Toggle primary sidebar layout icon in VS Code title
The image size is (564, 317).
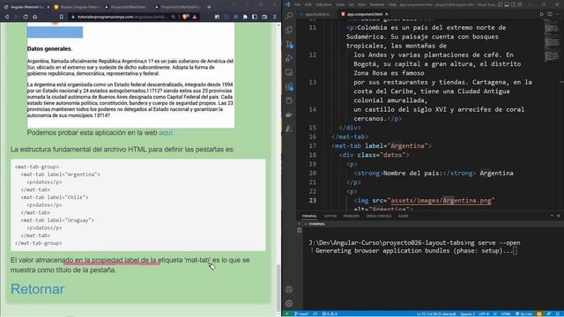pos(501,4)
